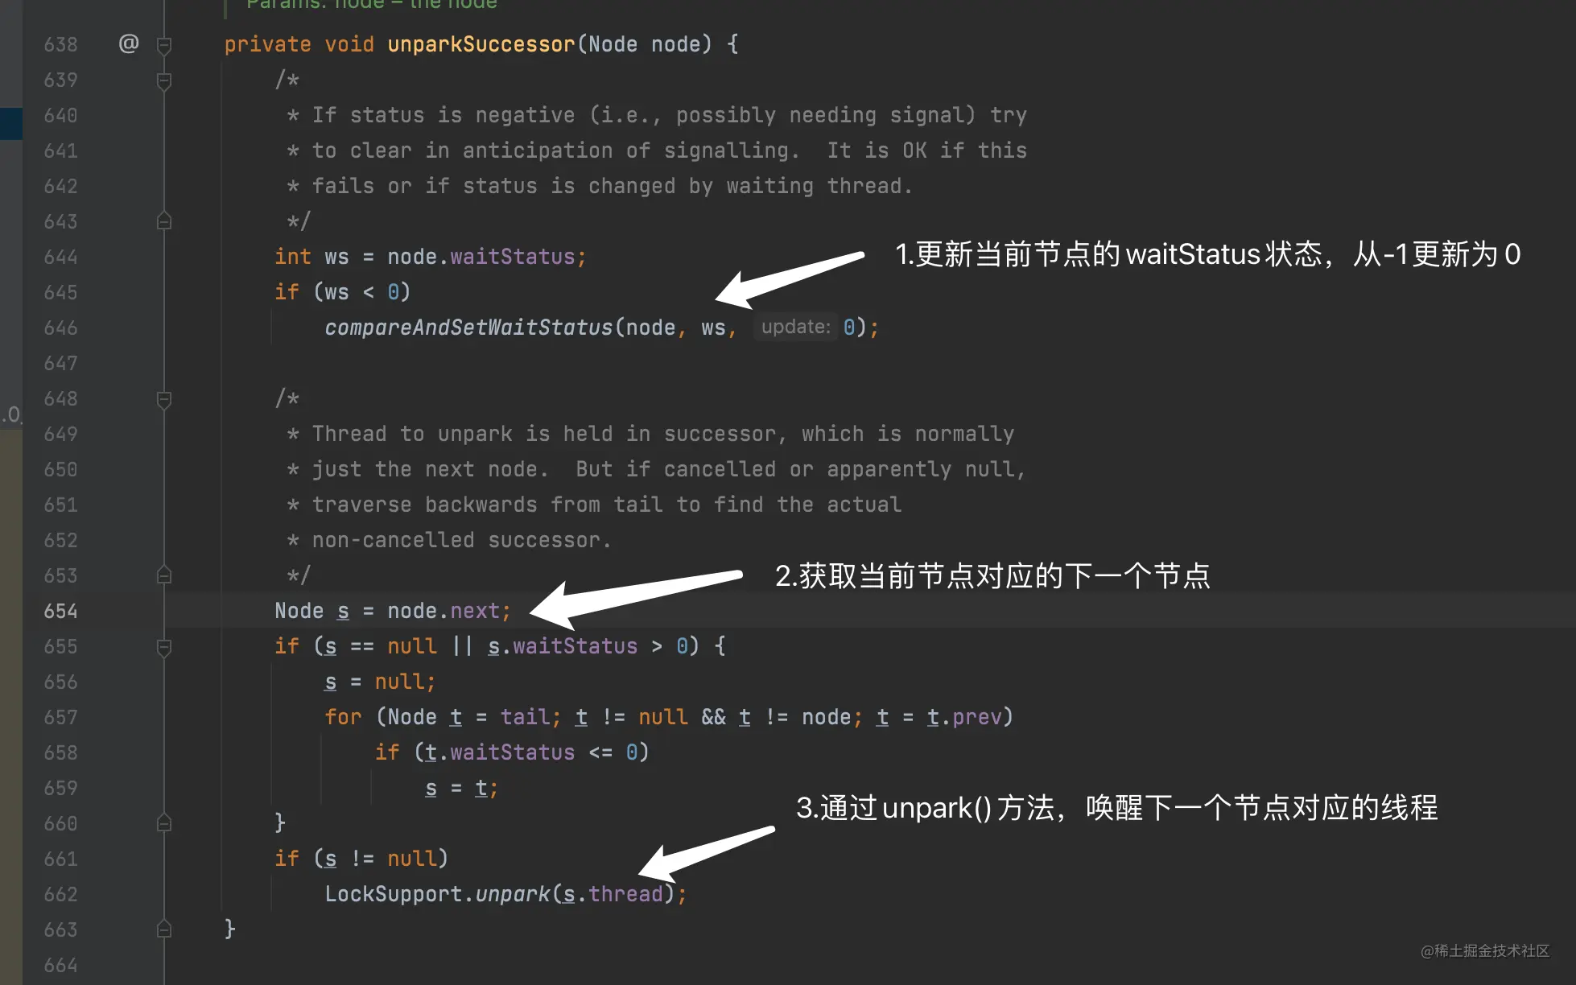Click the LockSupport class reference on line 662
This screenshot has width=1576, height=985.
394,894
